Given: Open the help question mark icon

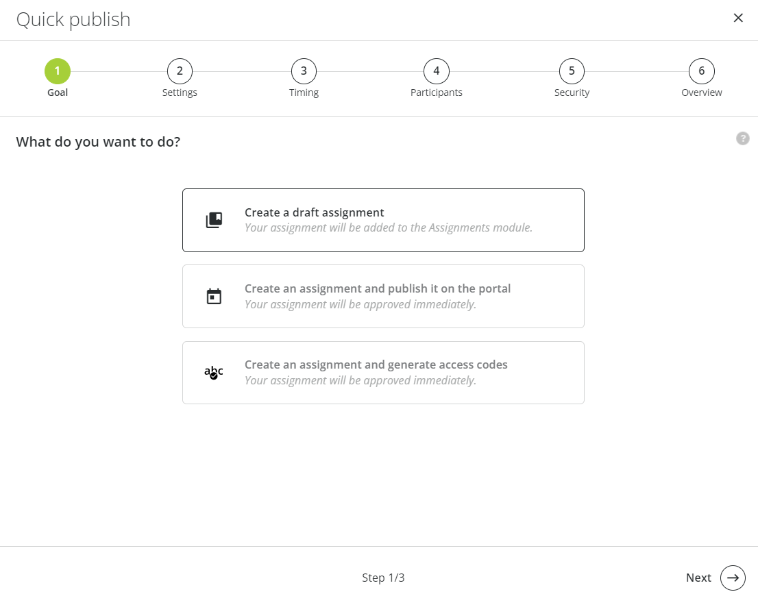Looking at the screenshot, I should tap(743, 138).
